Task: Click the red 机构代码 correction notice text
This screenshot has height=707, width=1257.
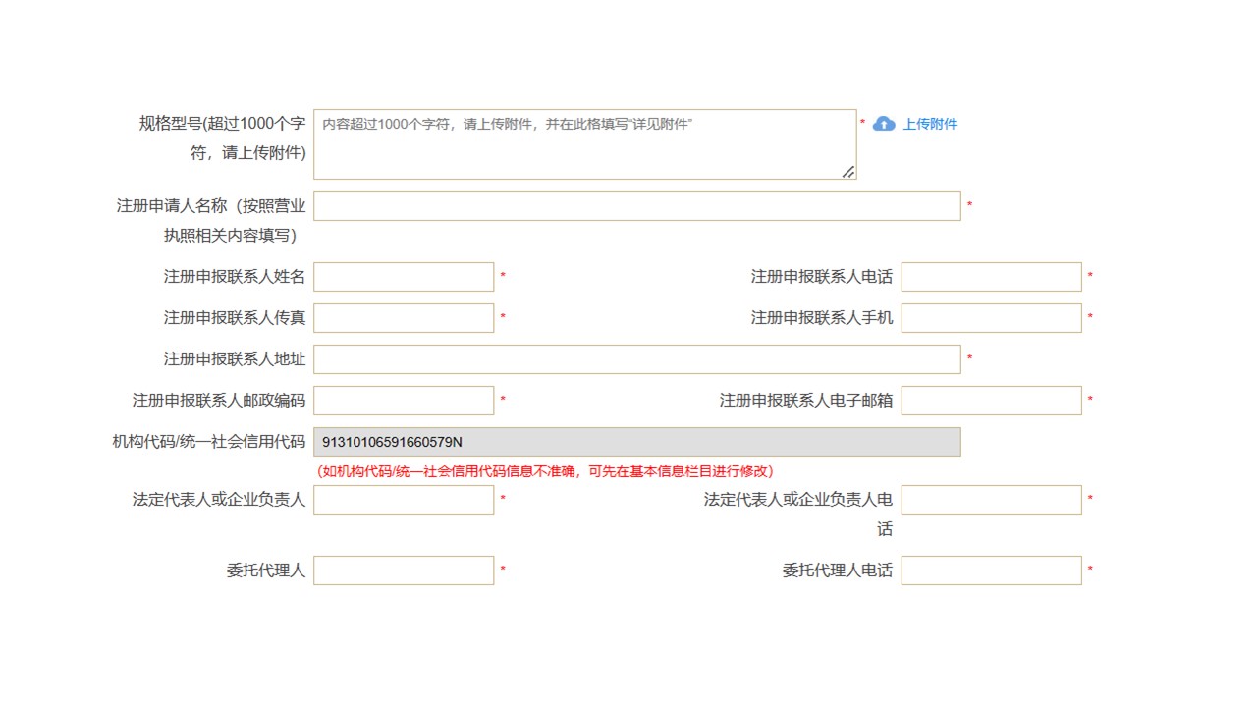Action: click(x=545, y=471)
